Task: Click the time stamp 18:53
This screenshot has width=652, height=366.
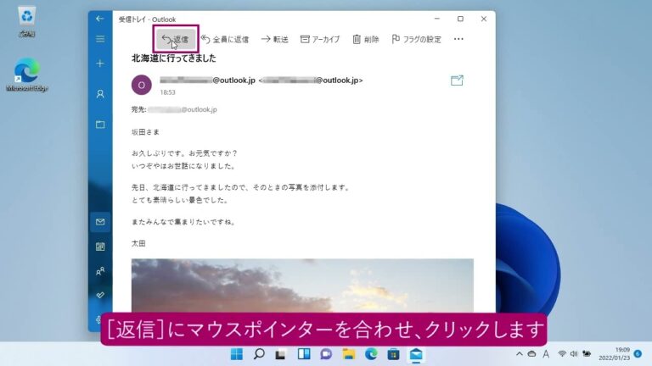Action: pos(167,92)
